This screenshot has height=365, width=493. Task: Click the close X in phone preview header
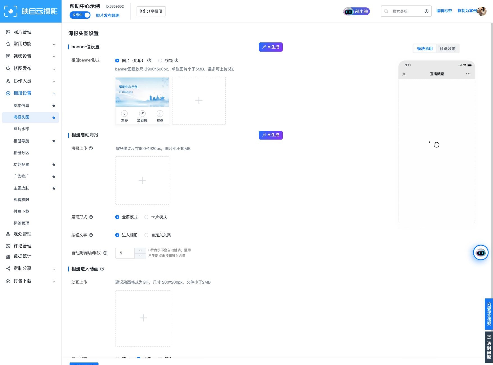(x=404, y=74)
